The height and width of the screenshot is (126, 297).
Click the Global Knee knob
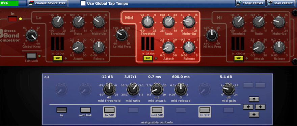pos(31,36)
